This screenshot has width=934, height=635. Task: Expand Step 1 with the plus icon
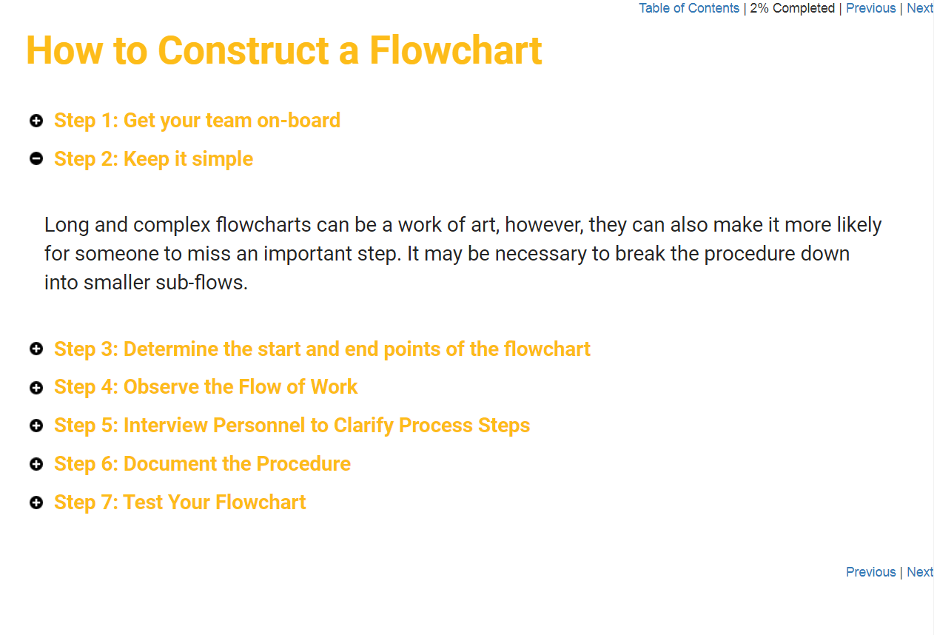pos(36,121)
